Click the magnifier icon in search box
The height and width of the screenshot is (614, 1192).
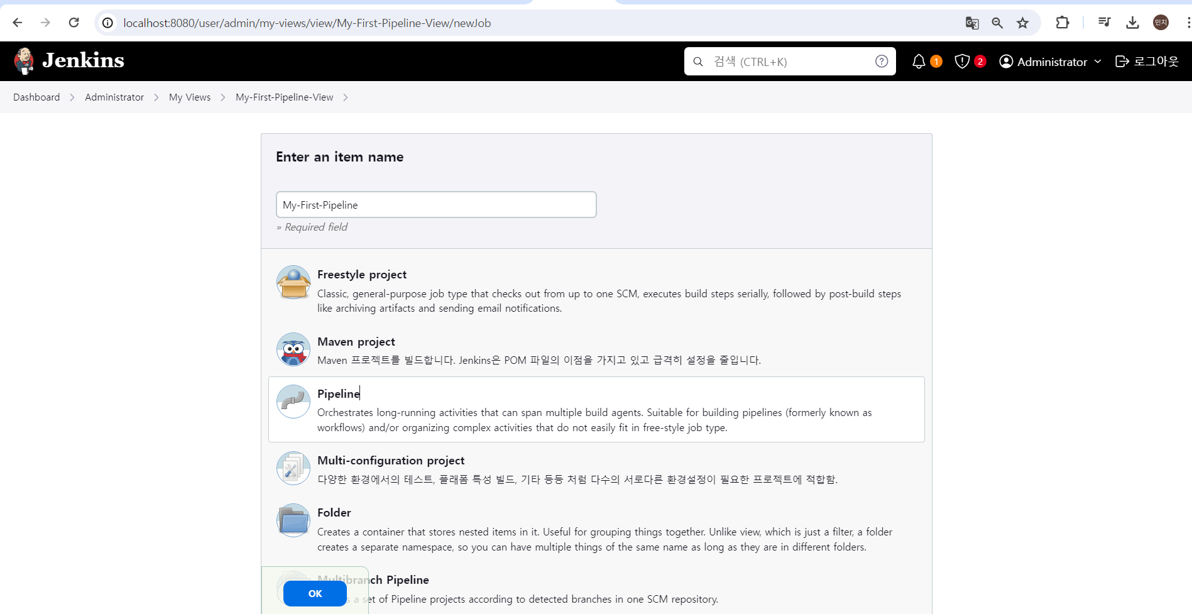click(x=698, y=62)
